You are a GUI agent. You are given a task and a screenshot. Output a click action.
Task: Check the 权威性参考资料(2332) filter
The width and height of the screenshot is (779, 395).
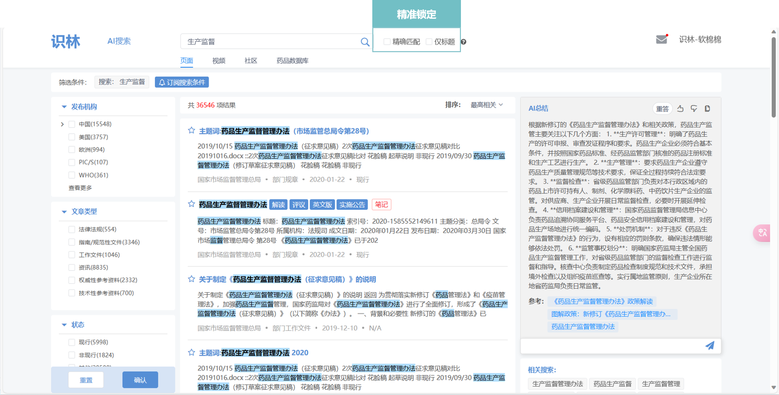pos(72,280)
